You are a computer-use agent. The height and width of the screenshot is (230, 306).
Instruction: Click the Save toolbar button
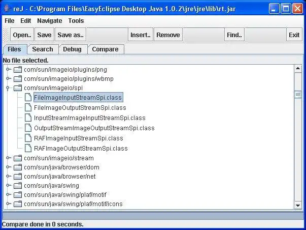[x=44, y=35]
